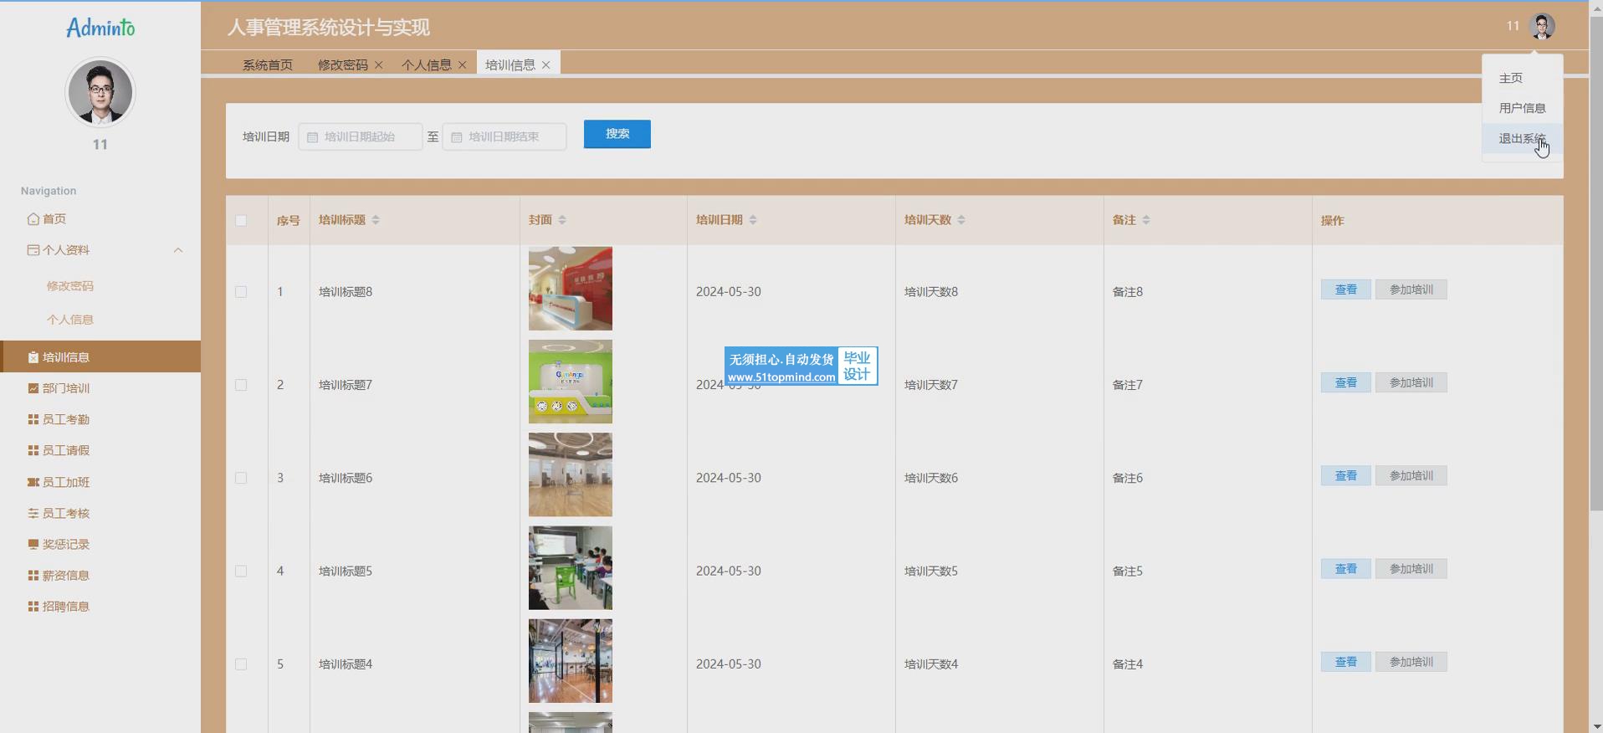This screenshot has width=1603, height=733.
Task: Open 修改密码 in sidebar
Action: pyautogui.click(x=70, y=286)
